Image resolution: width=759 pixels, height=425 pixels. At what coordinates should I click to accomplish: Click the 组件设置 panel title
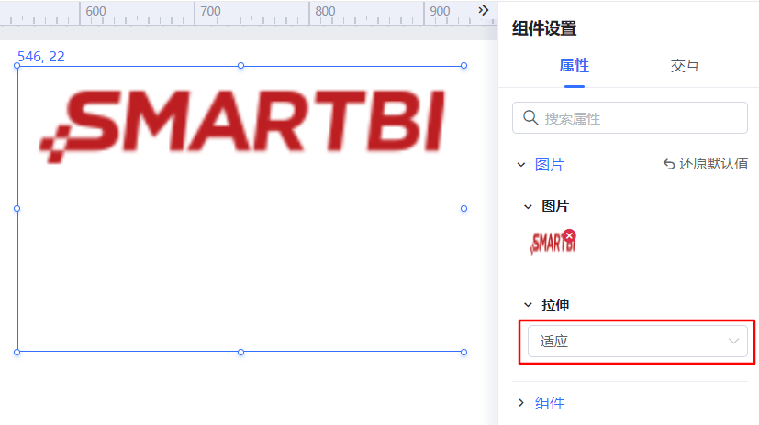[x=544, y=28]
